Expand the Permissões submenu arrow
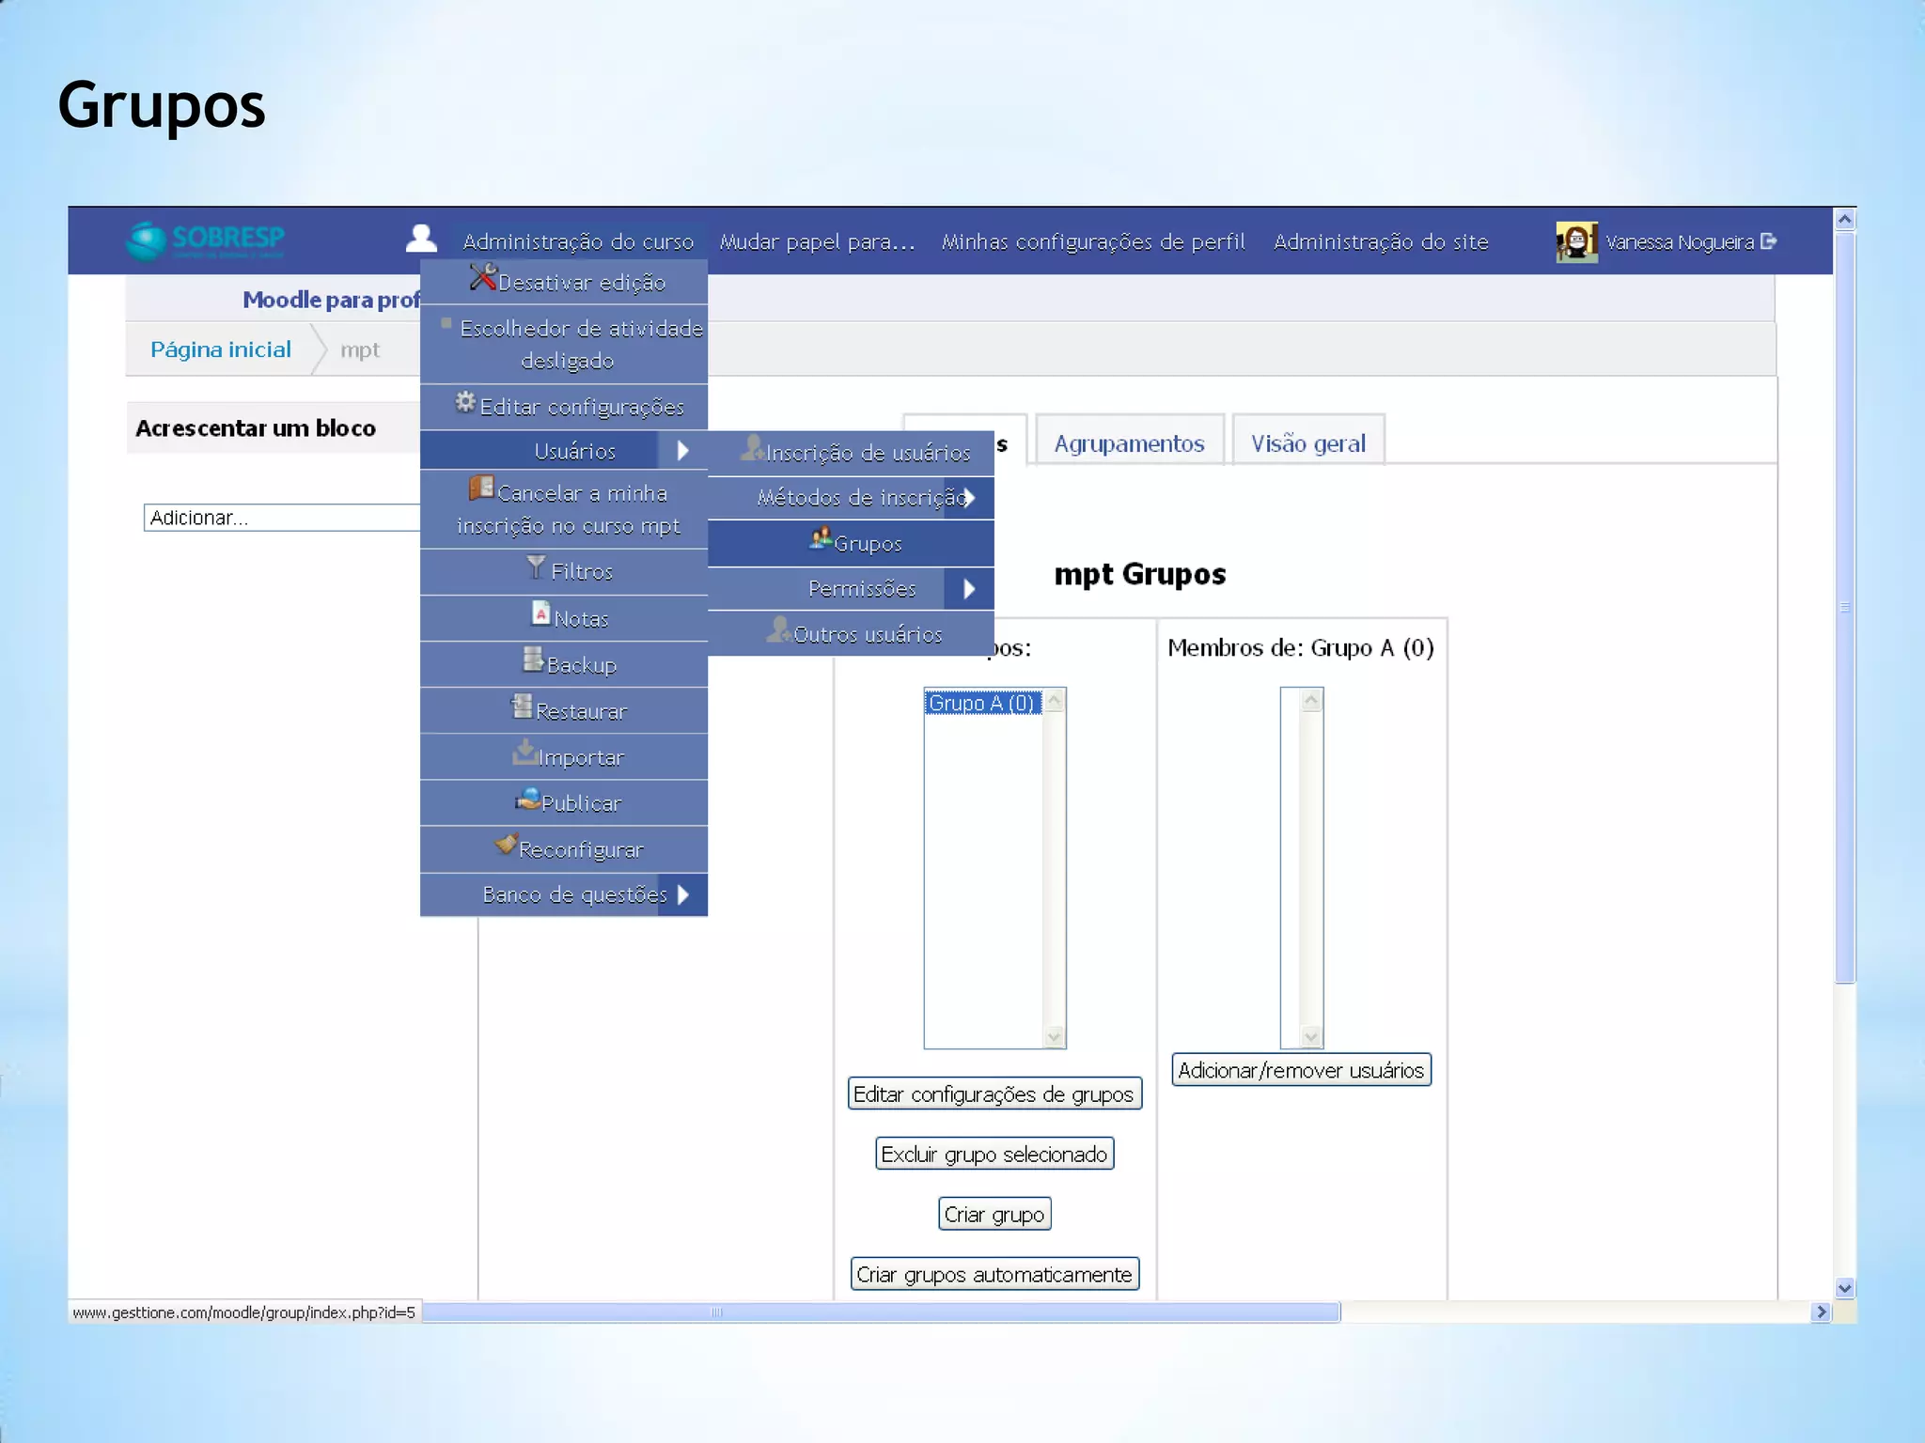Viewport: 1925px width, 1443px height. click(x=969, y=589)
